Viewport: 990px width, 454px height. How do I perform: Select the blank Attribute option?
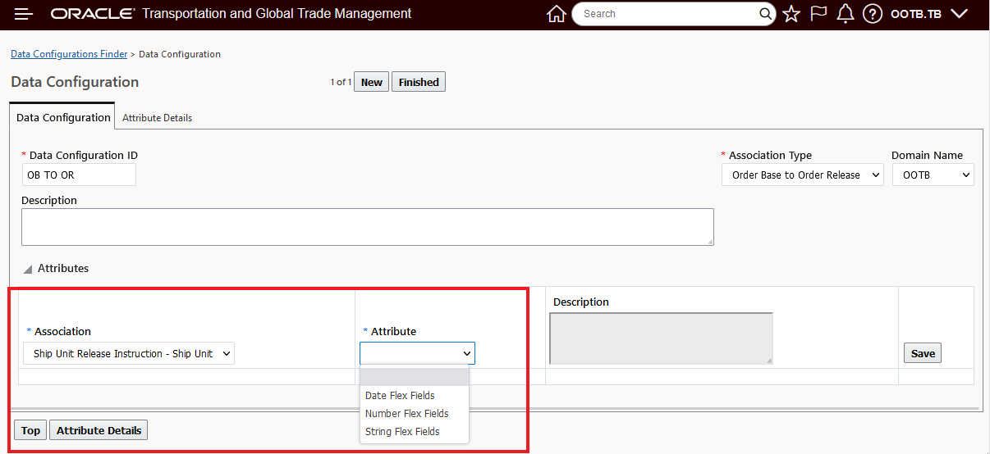click(415, 377)
